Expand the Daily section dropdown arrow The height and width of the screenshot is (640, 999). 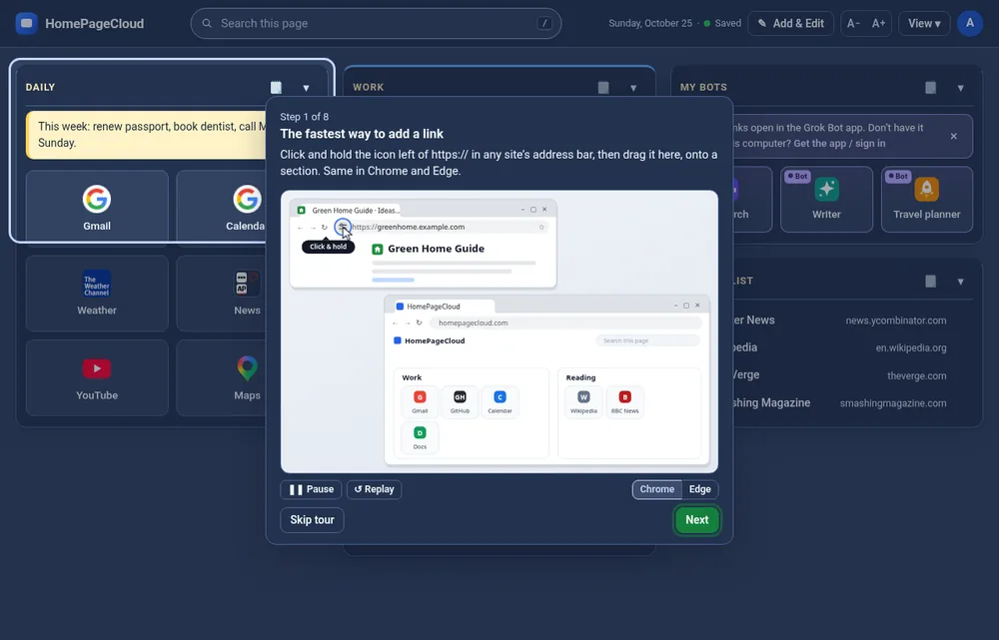[x=306, y=88]
